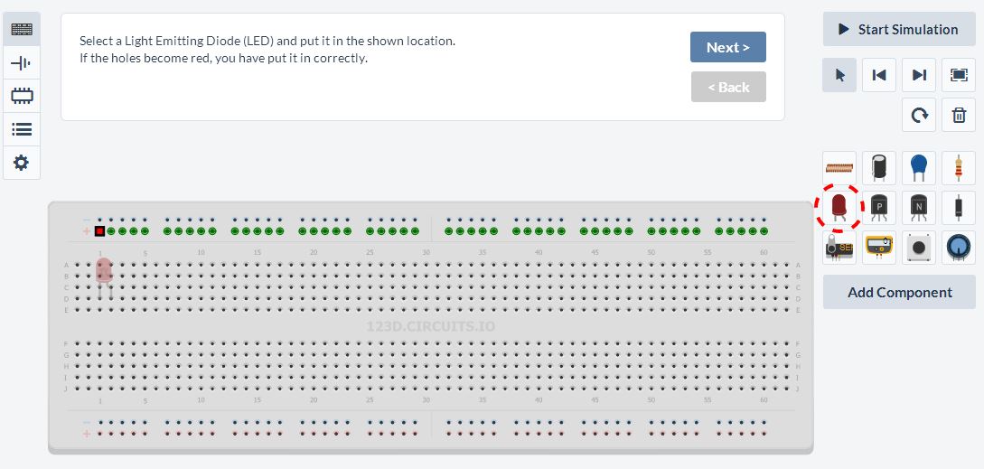Screen dimensions: 984x469
Task: Delete selection with the trash icon
Action: 959,115
